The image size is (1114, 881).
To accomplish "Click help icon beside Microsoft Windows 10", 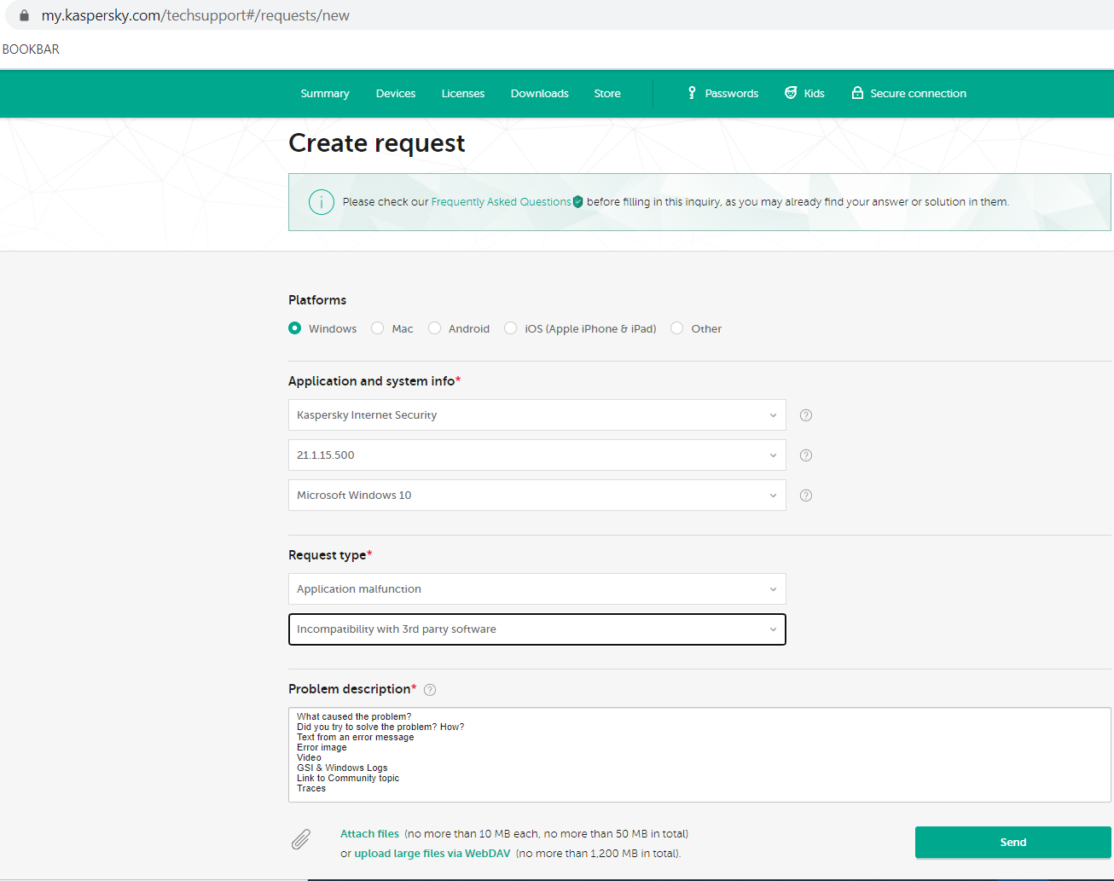I will [x=806, y=496].
